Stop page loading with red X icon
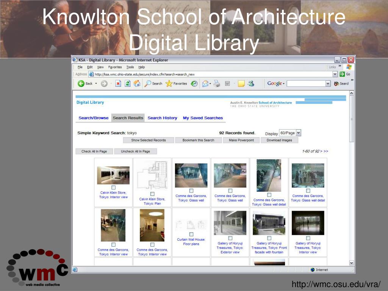The height and width of the screenshot is (291, 388). pos(118,84)
